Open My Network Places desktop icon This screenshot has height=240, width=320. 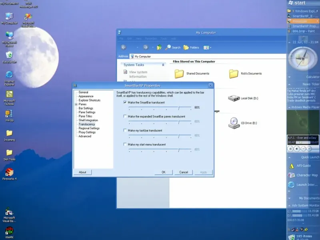tap(9, 39)
